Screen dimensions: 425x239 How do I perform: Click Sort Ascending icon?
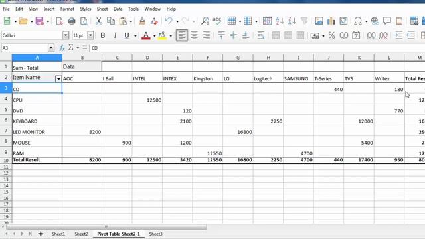(280, 21)
